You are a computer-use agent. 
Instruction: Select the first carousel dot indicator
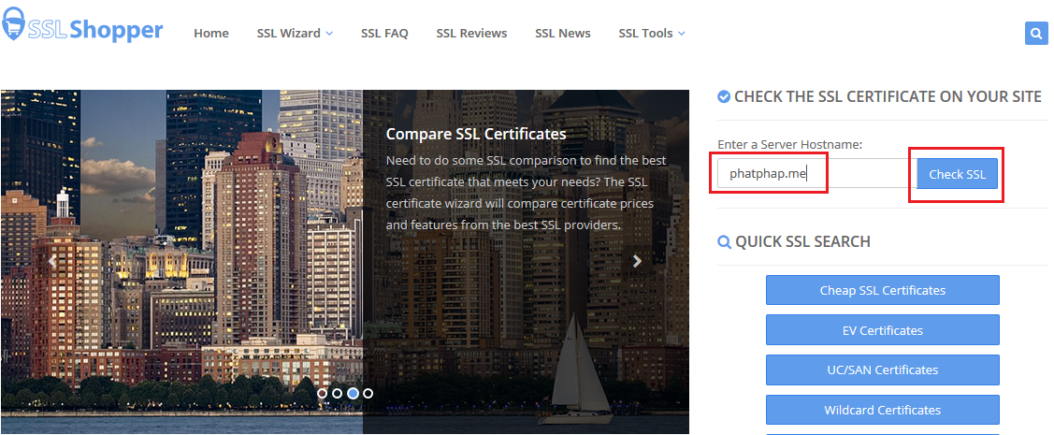pos(322,393)
